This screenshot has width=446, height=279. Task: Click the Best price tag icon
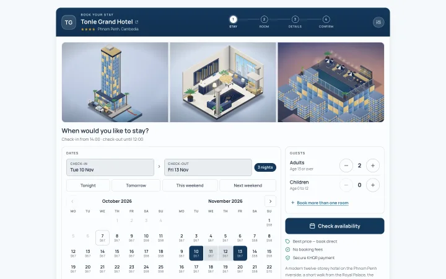287,241
